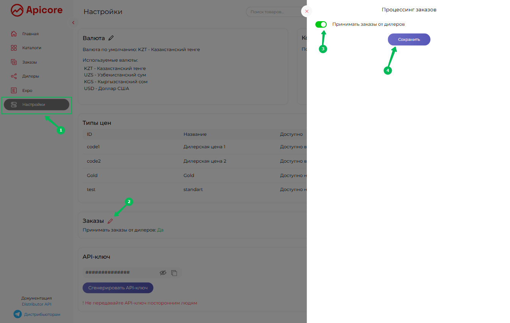Screen dimensions: 510x323
Task: Open the Distributor API documentation link
Action: tap(36, 304)
